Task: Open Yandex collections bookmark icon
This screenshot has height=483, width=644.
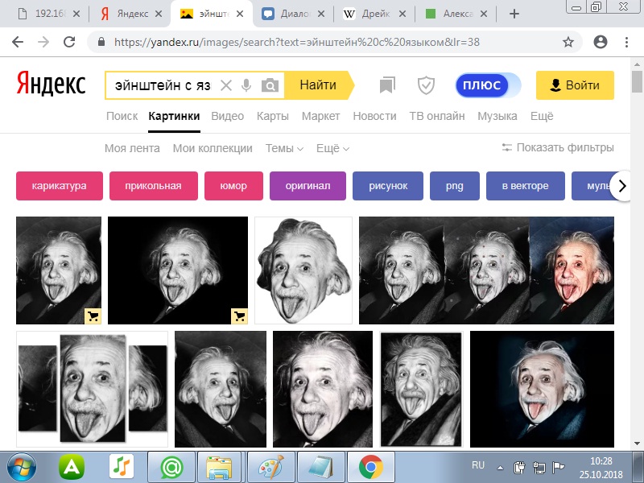Action: click(x=387, y=85)
